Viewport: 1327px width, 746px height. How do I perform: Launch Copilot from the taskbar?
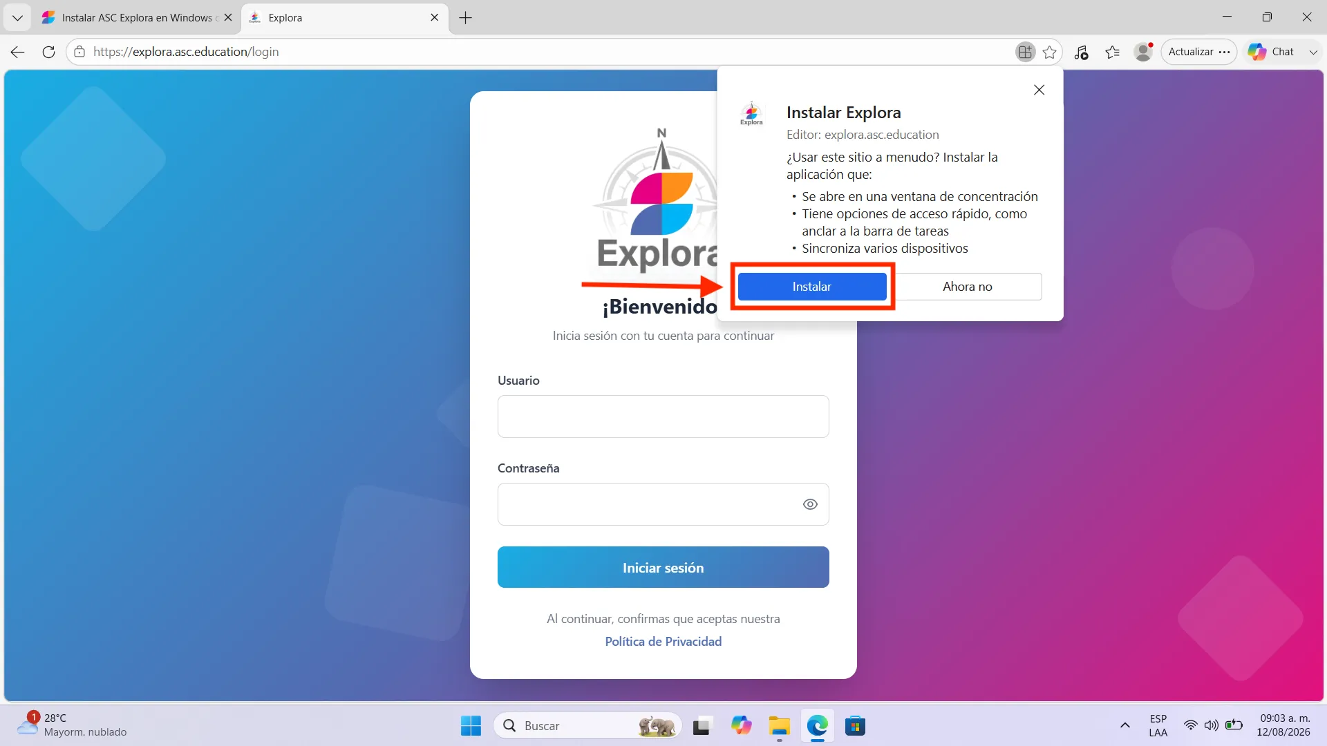pyautogui.click(x=741, y=726)
